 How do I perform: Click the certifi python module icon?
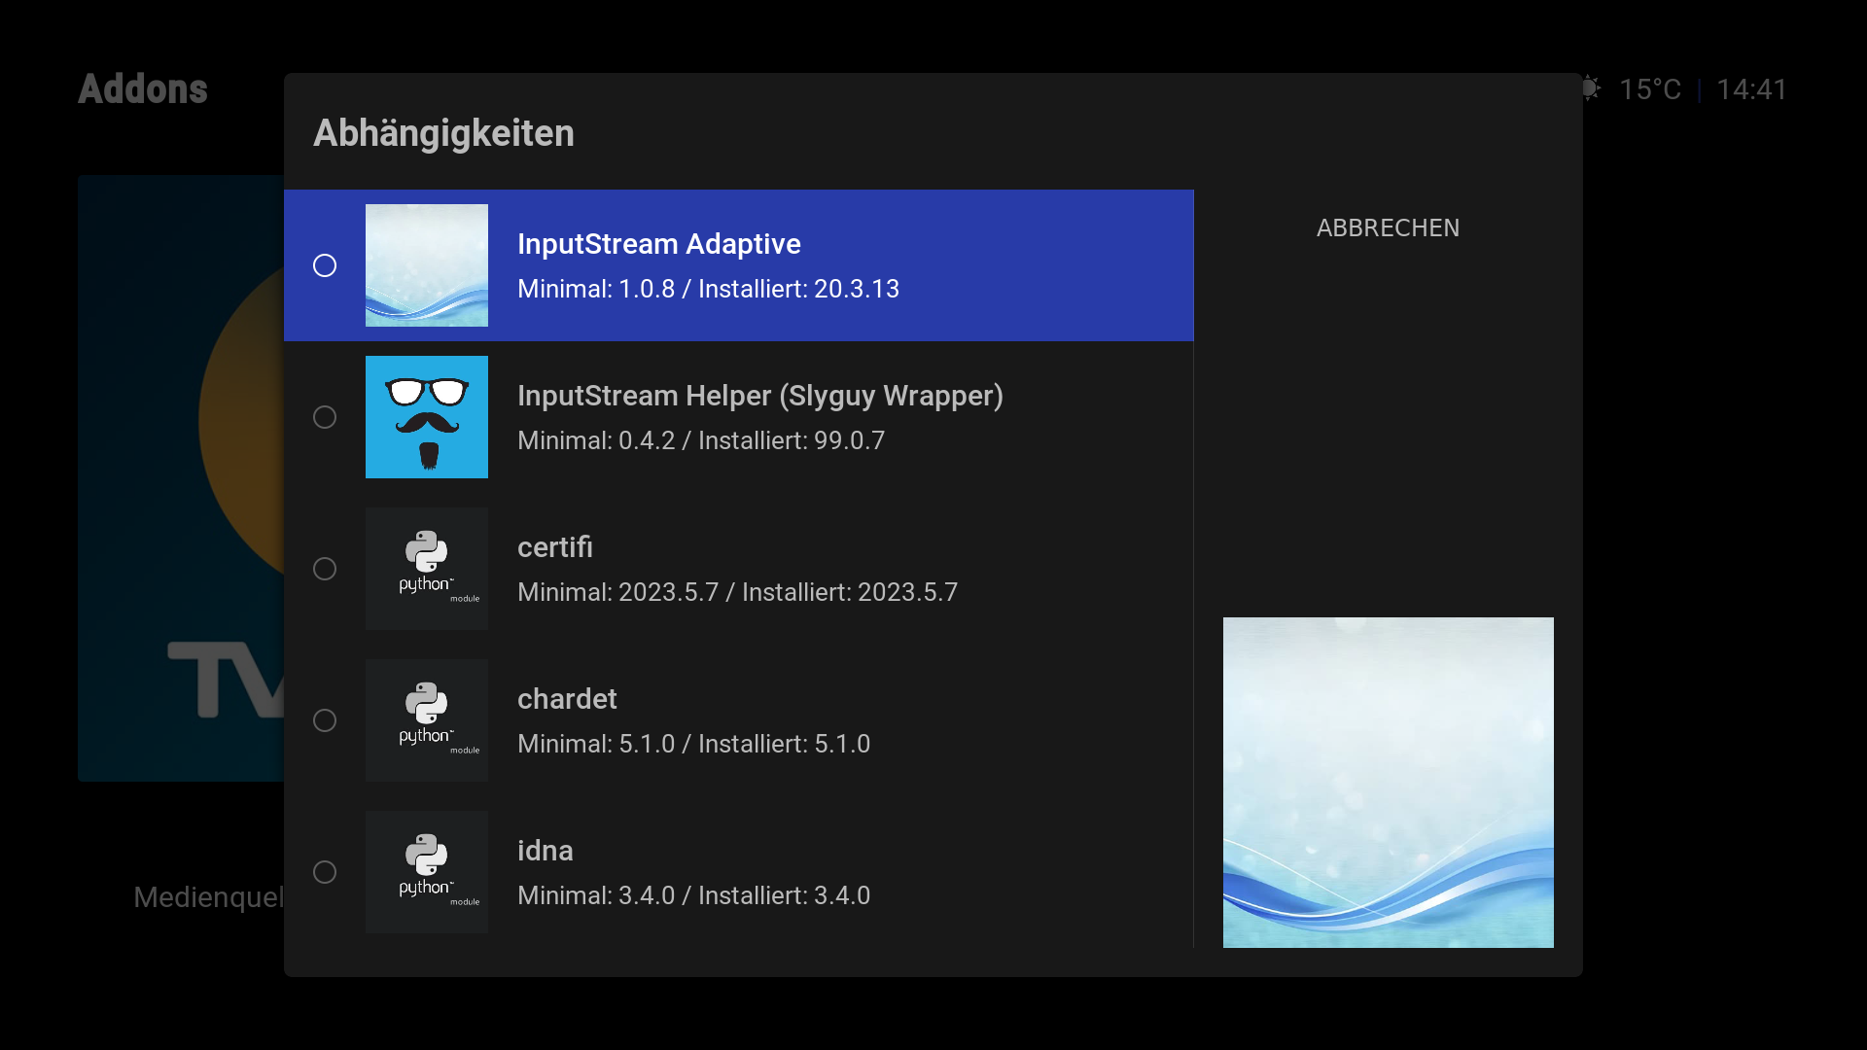(427, 569)
